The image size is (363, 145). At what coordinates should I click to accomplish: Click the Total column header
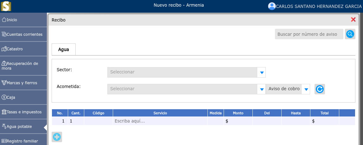coord(325,113)
